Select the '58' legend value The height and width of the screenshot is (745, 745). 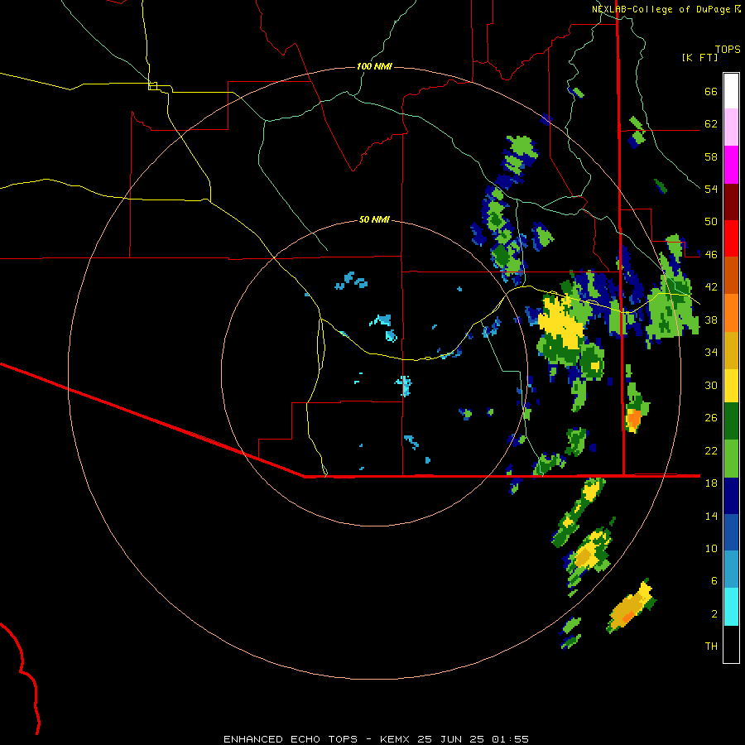[711, 156]
